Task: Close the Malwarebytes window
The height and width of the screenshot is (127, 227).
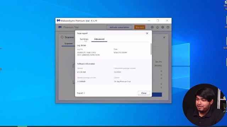Action: [167, 20]
